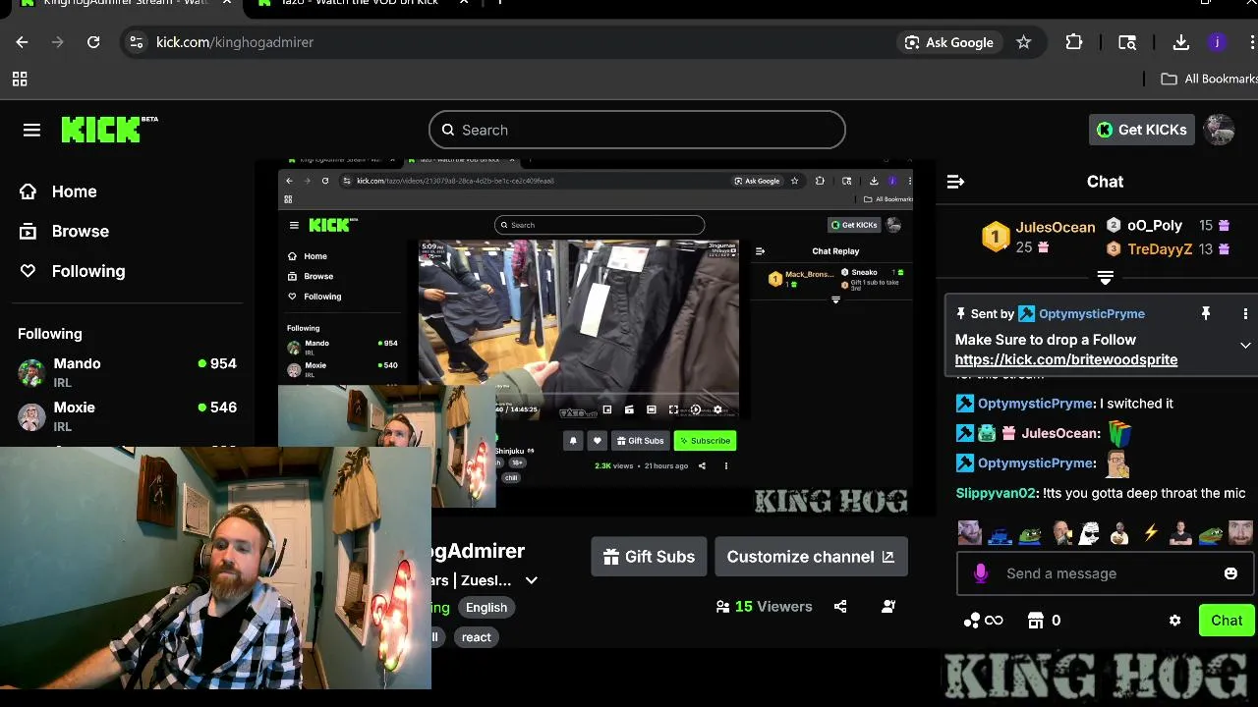Go back to the previous page
The width and height of the screenshot is (1258, 707).
pyautogui.click(x=22, y=42)
